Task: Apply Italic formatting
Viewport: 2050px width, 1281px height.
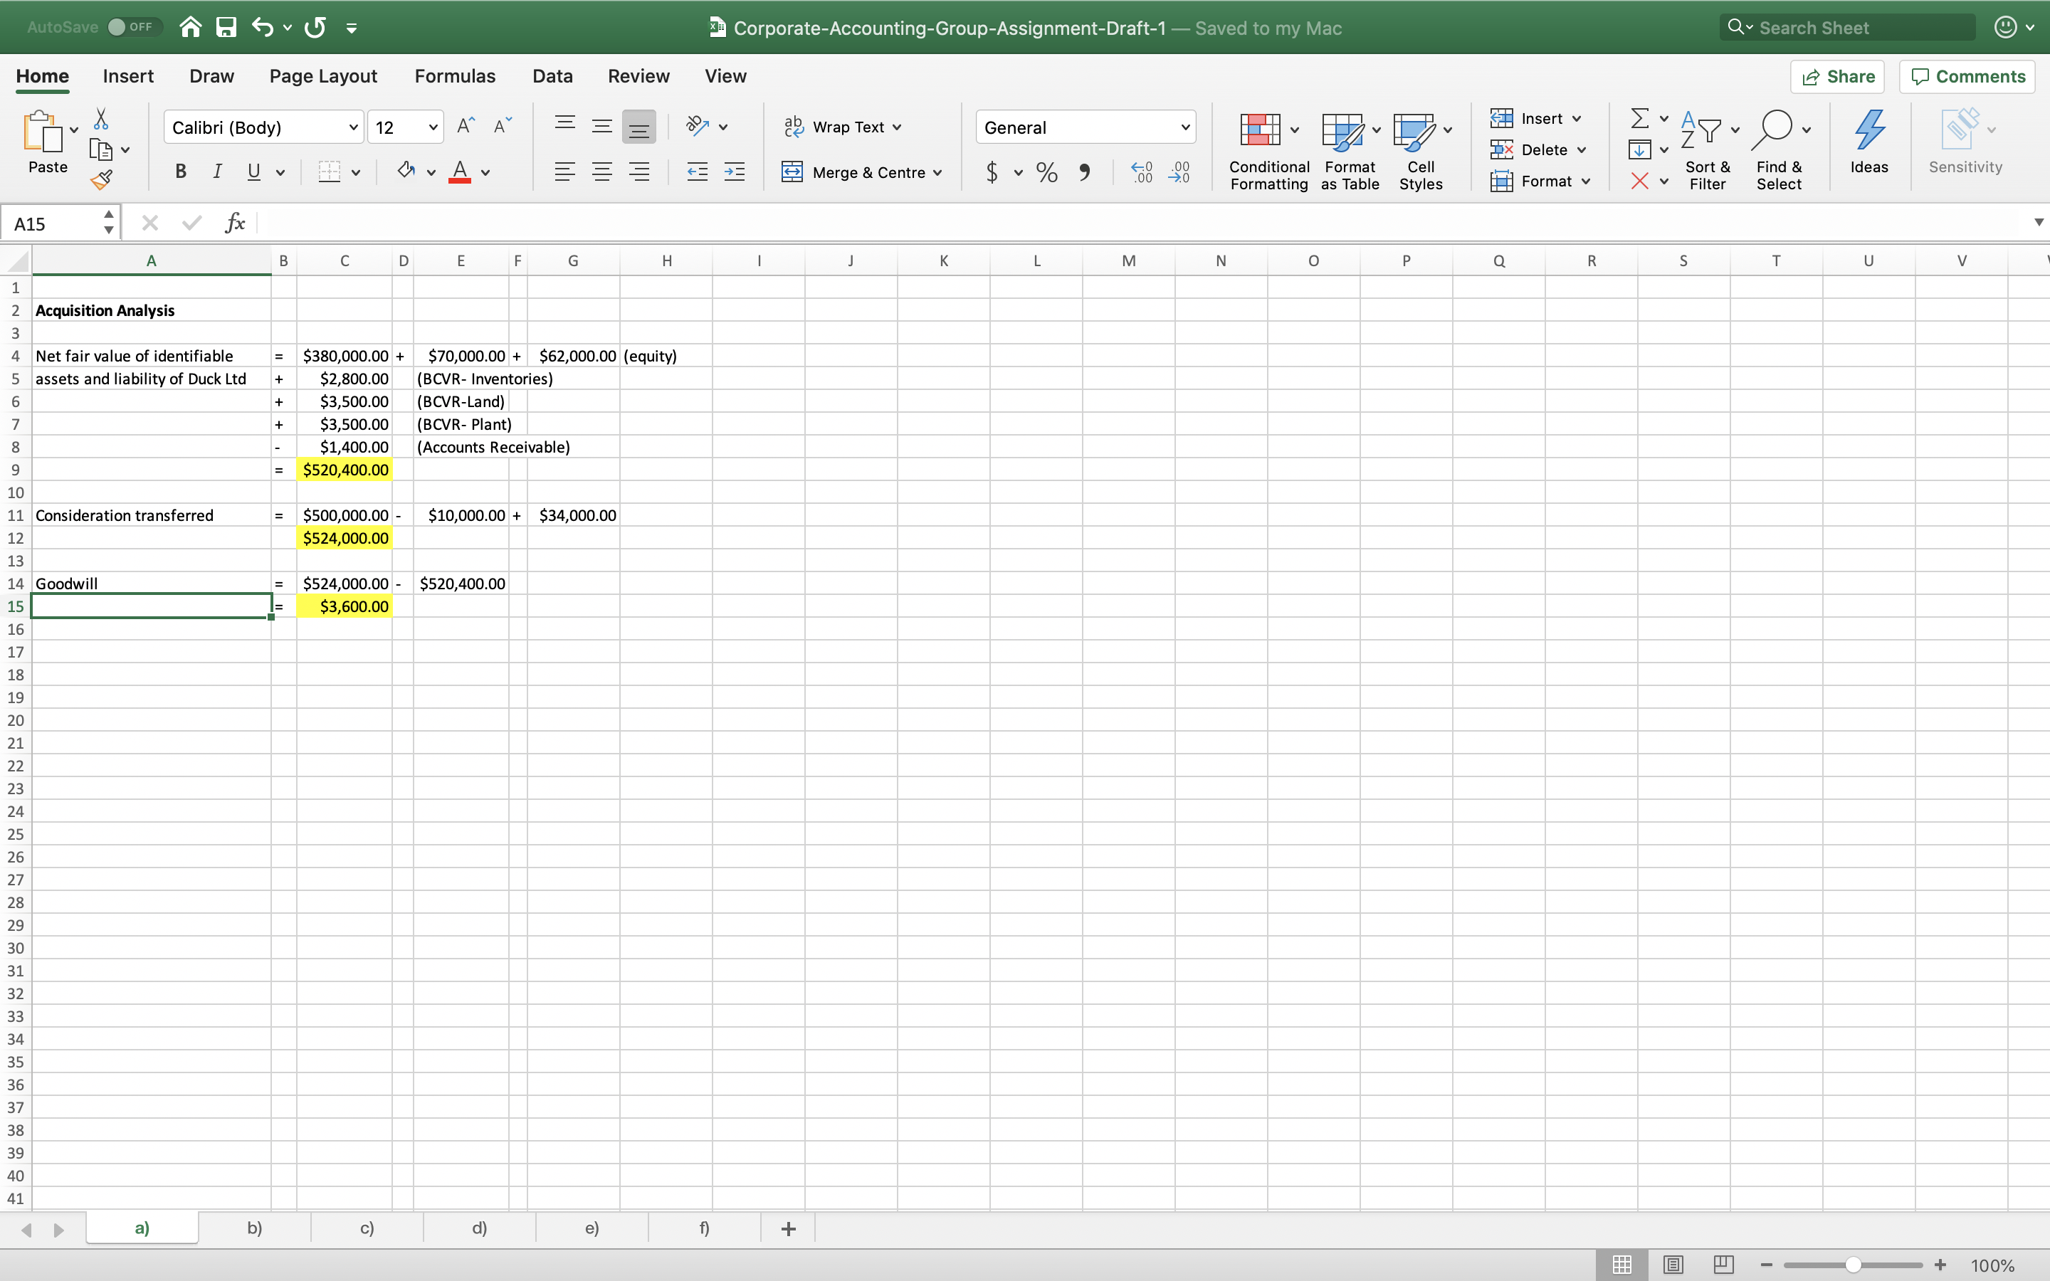Action: pos(217,171)
